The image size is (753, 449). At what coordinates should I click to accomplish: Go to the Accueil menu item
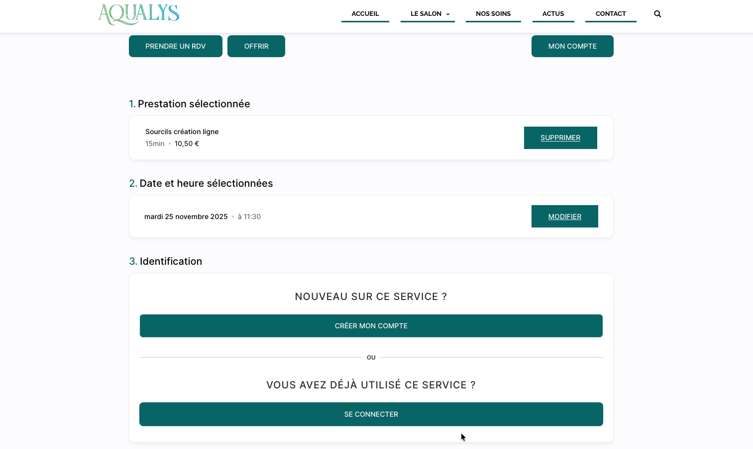[365, 14]
